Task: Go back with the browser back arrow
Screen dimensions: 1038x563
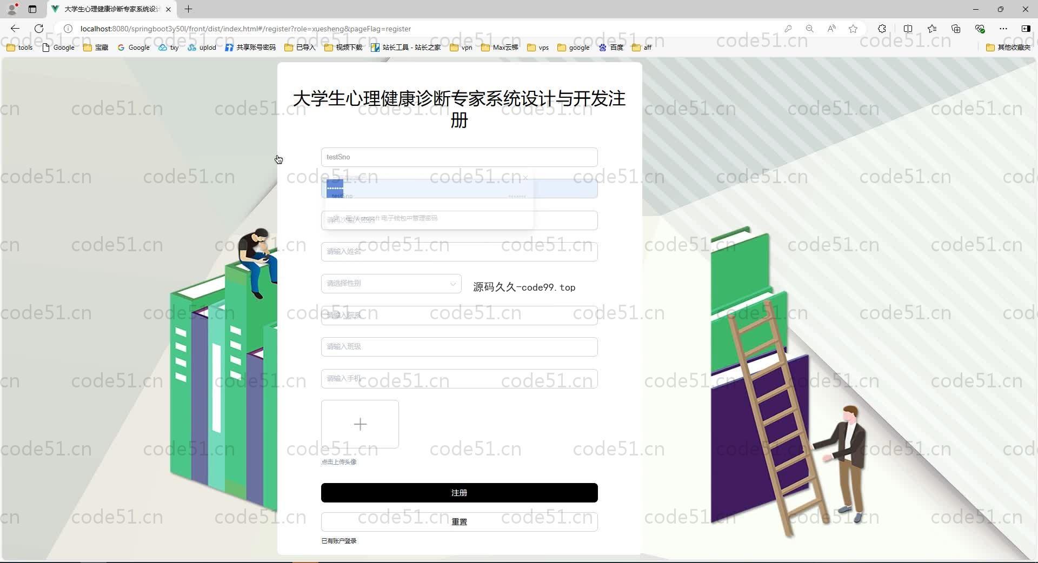Action: (x=15, y=29)
